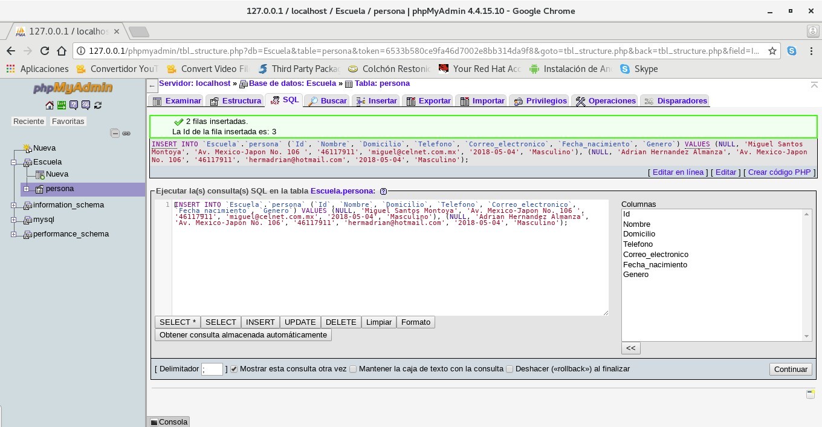Viewport: 822px width, 427px height.
Task: Bookmark this page with the star icon
Action: tap(772, 51)
